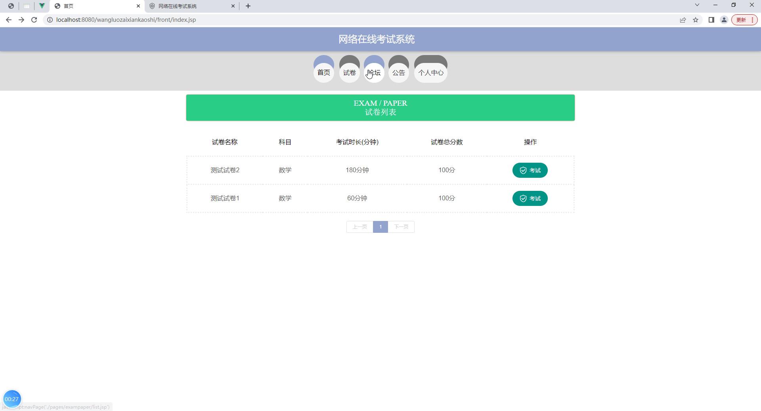Image resolution: width=761 pixels, height=411 pixels.
Task: Start exam for 测试试卷2
Action: (x=530, y=170)
